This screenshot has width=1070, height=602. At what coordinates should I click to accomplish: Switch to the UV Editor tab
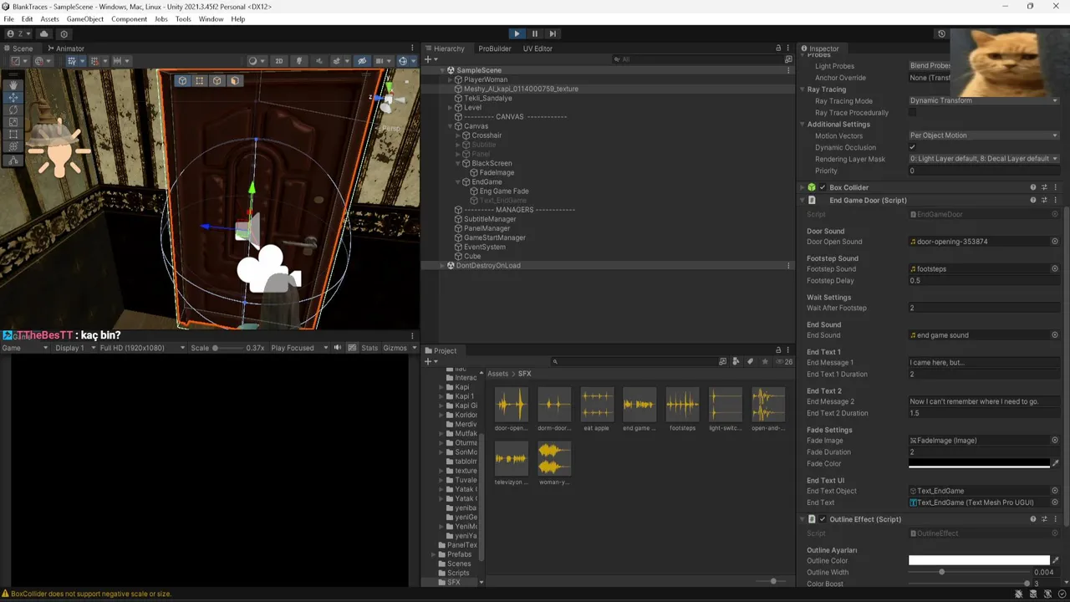(538, 48)
